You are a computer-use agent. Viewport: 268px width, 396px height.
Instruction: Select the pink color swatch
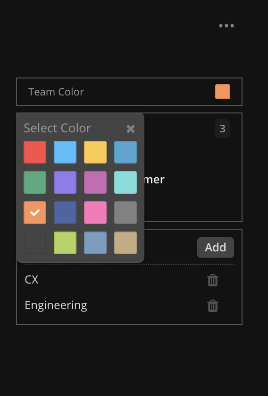(95, 213)
